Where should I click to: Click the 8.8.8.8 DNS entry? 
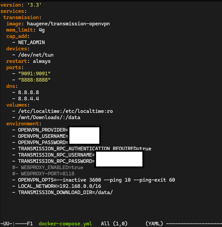[x=29, y=92]
